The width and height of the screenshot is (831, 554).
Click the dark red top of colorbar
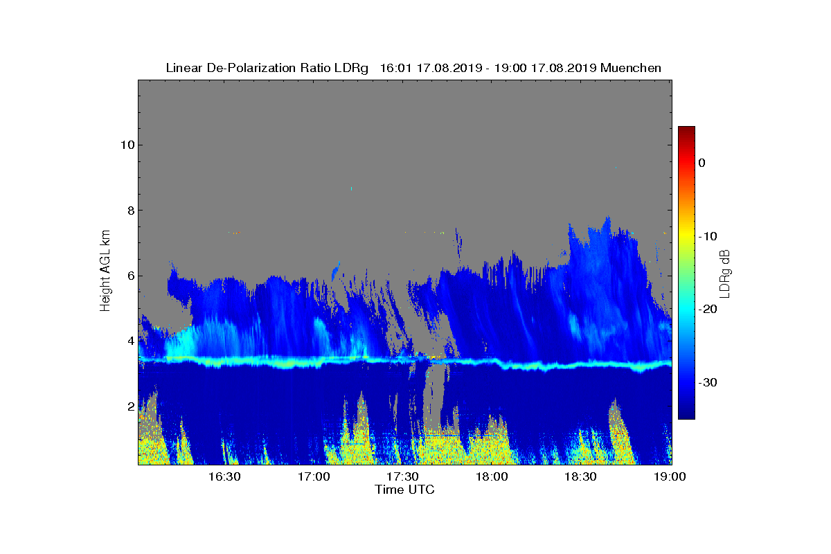tap(686, 131)
